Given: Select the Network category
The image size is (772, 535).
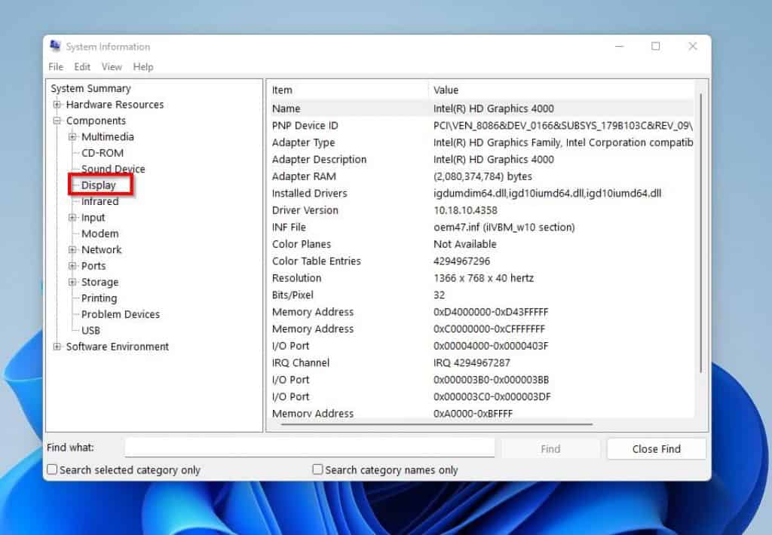Looking at the screenshot, I should coord(102,249).
